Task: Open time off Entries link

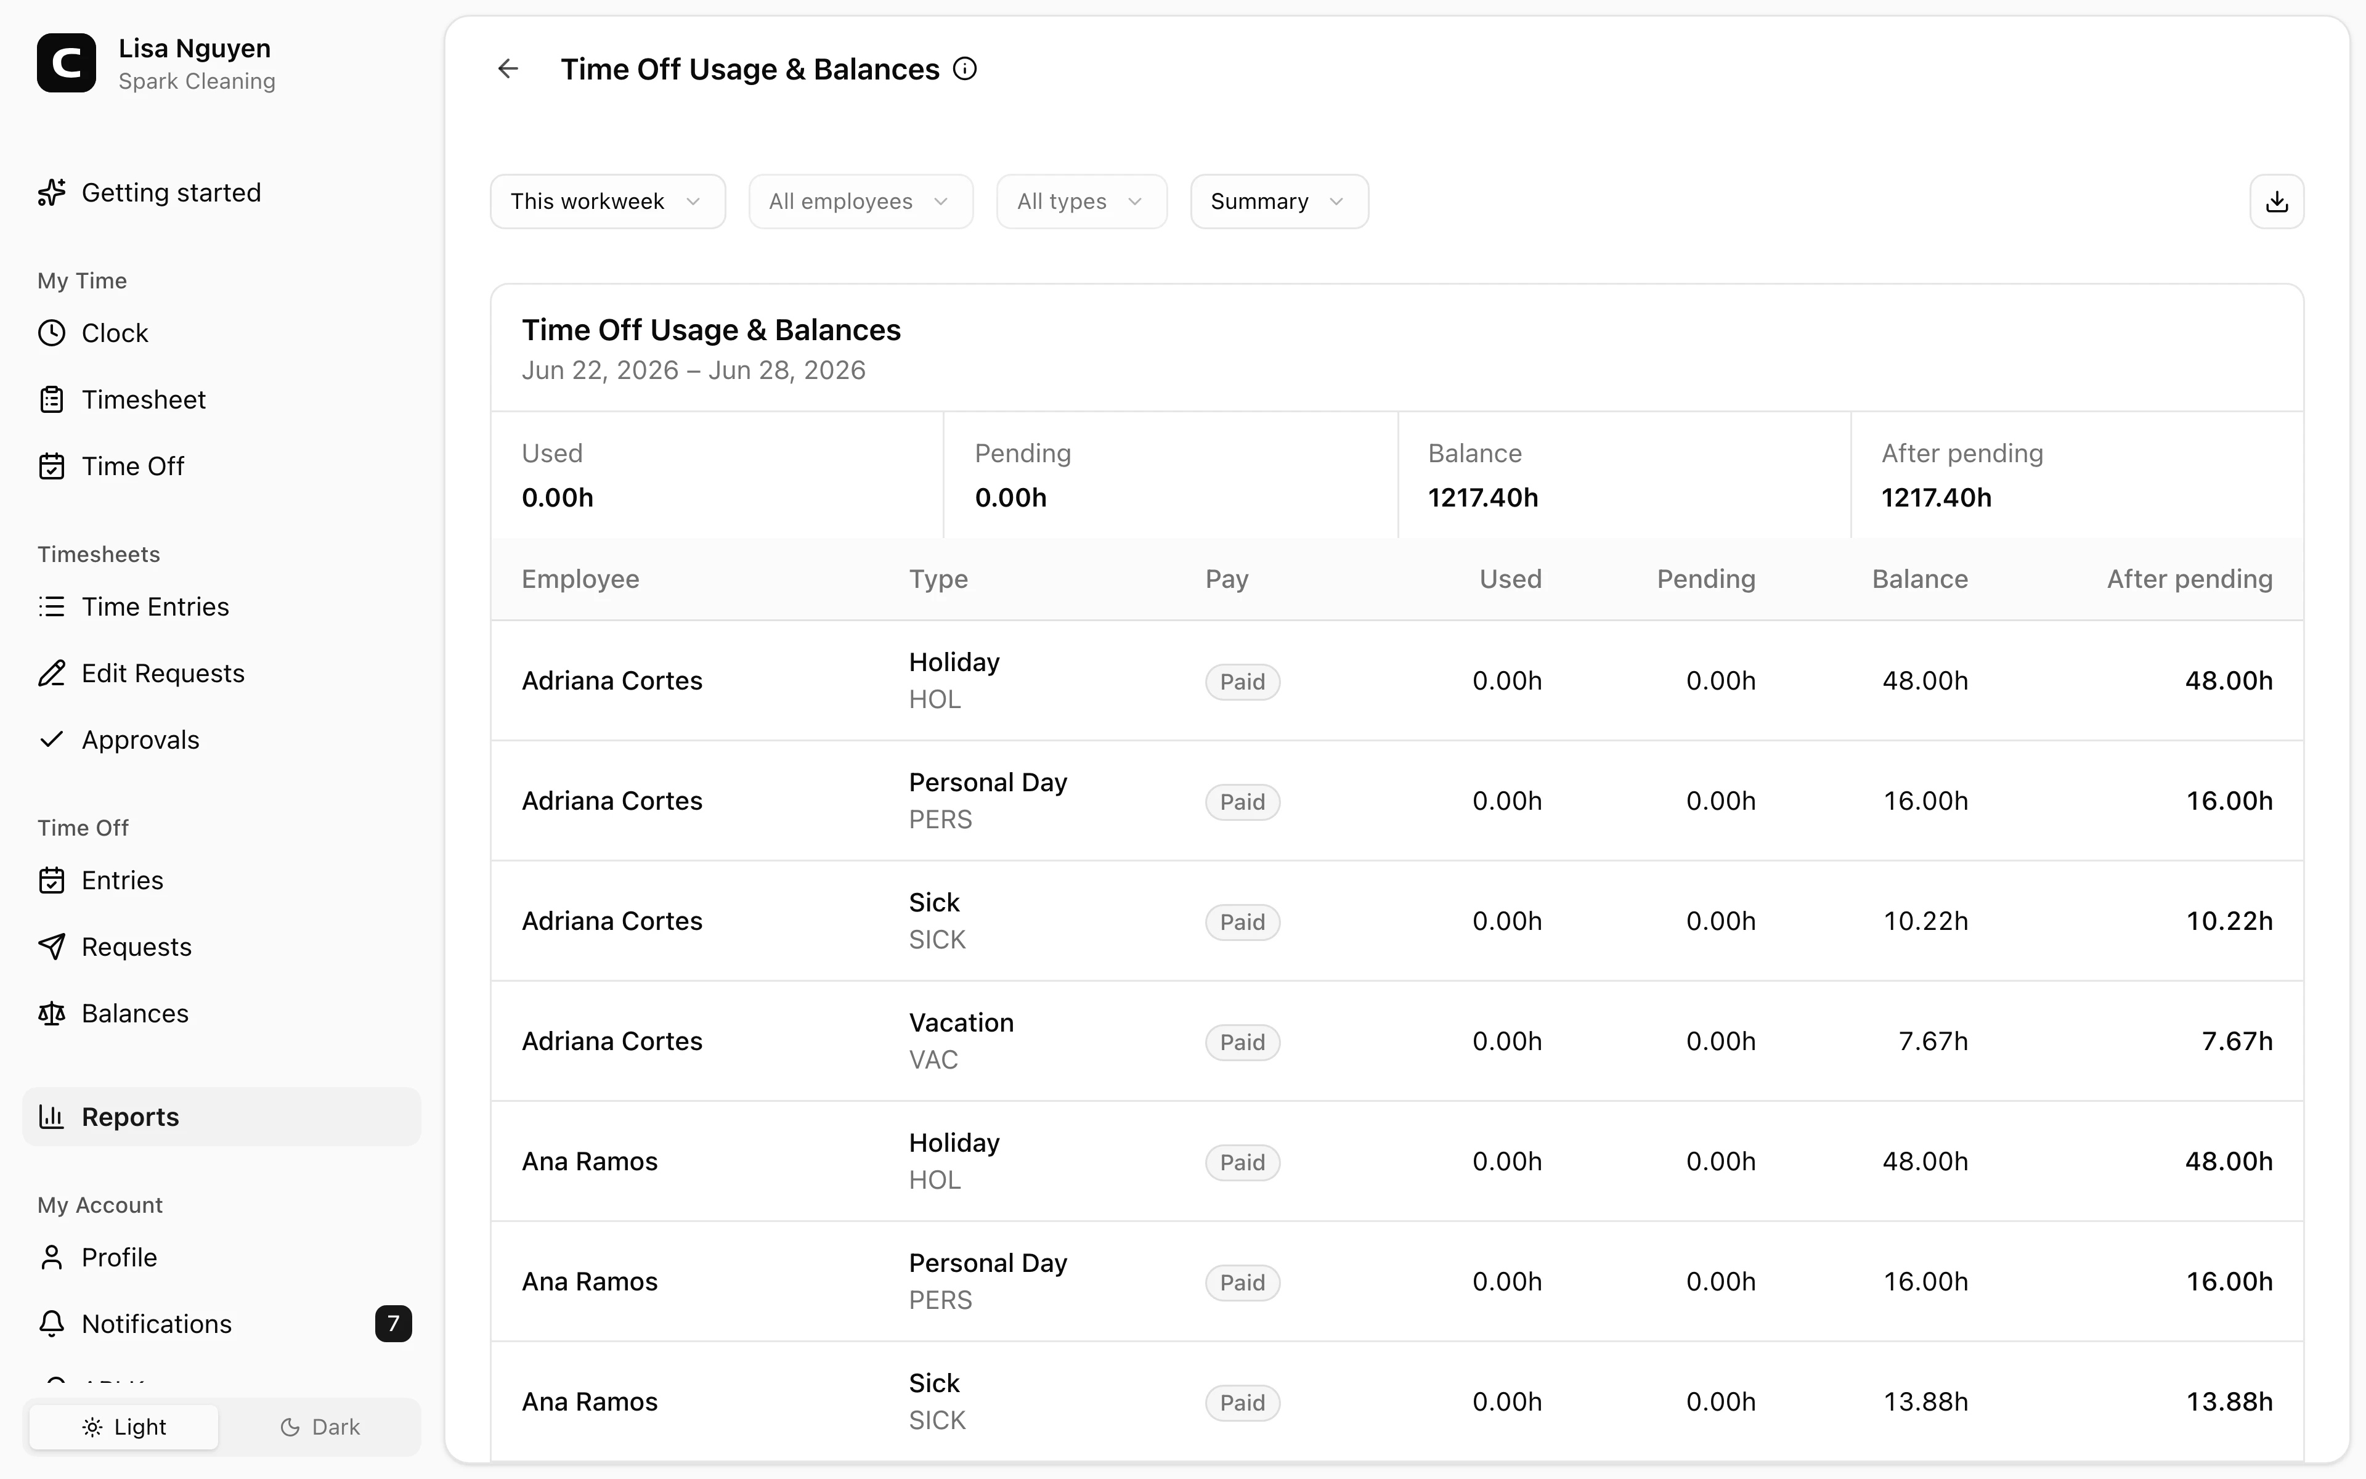Action: pyautogui.click(x=222, y=881)
